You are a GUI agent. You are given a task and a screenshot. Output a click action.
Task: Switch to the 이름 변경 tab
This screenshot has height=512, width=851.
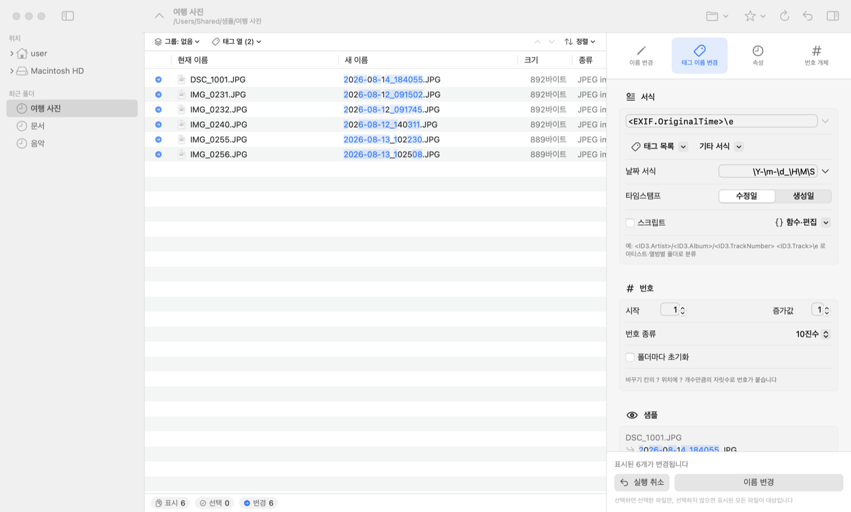coord(641,55)
